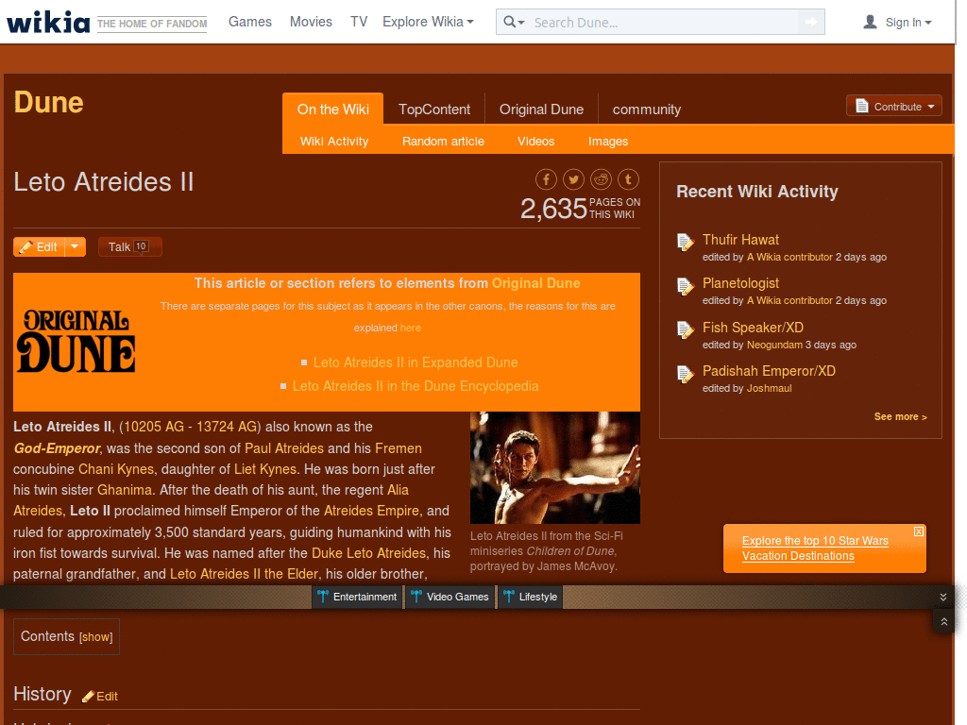
Task: Click Star Wars Vacation Destinations link
Action: click(815, 548)
